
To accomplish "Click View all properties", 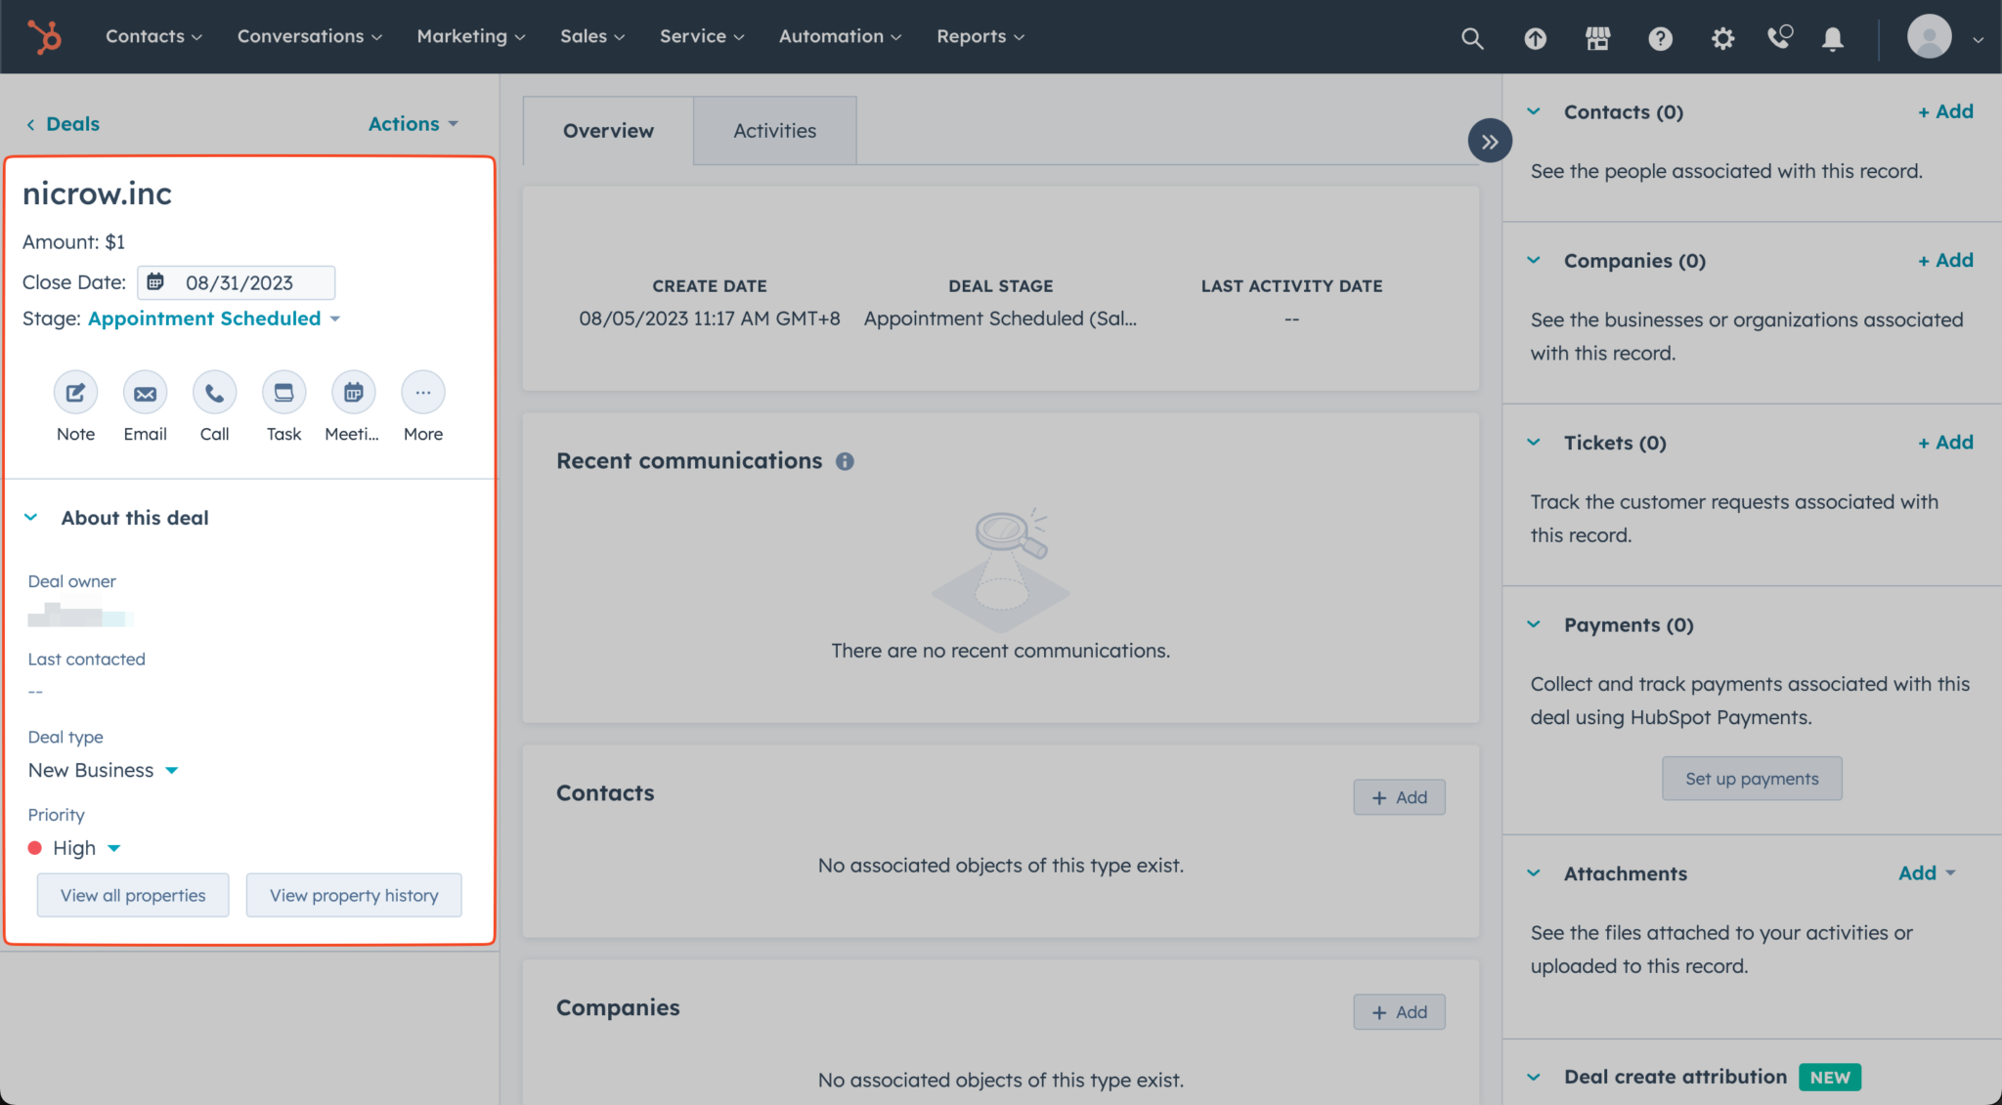I will [x=132, y=894].
